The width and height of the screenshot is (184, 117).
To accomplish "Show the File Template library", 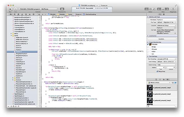I will pyautogui.click(x=156, y=80).
